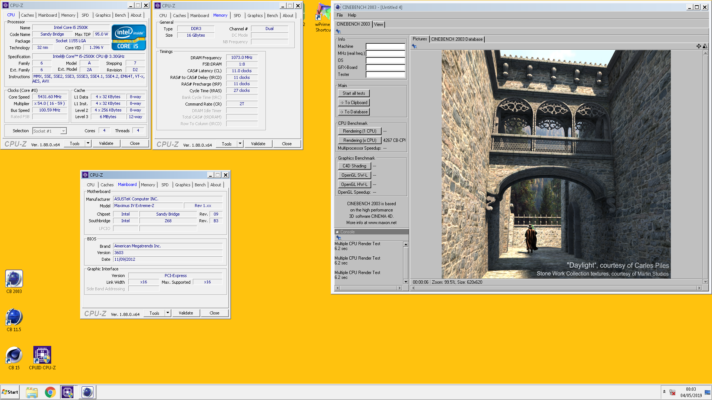Click the picture view's vertical scrollbar track

pos(705,167)
